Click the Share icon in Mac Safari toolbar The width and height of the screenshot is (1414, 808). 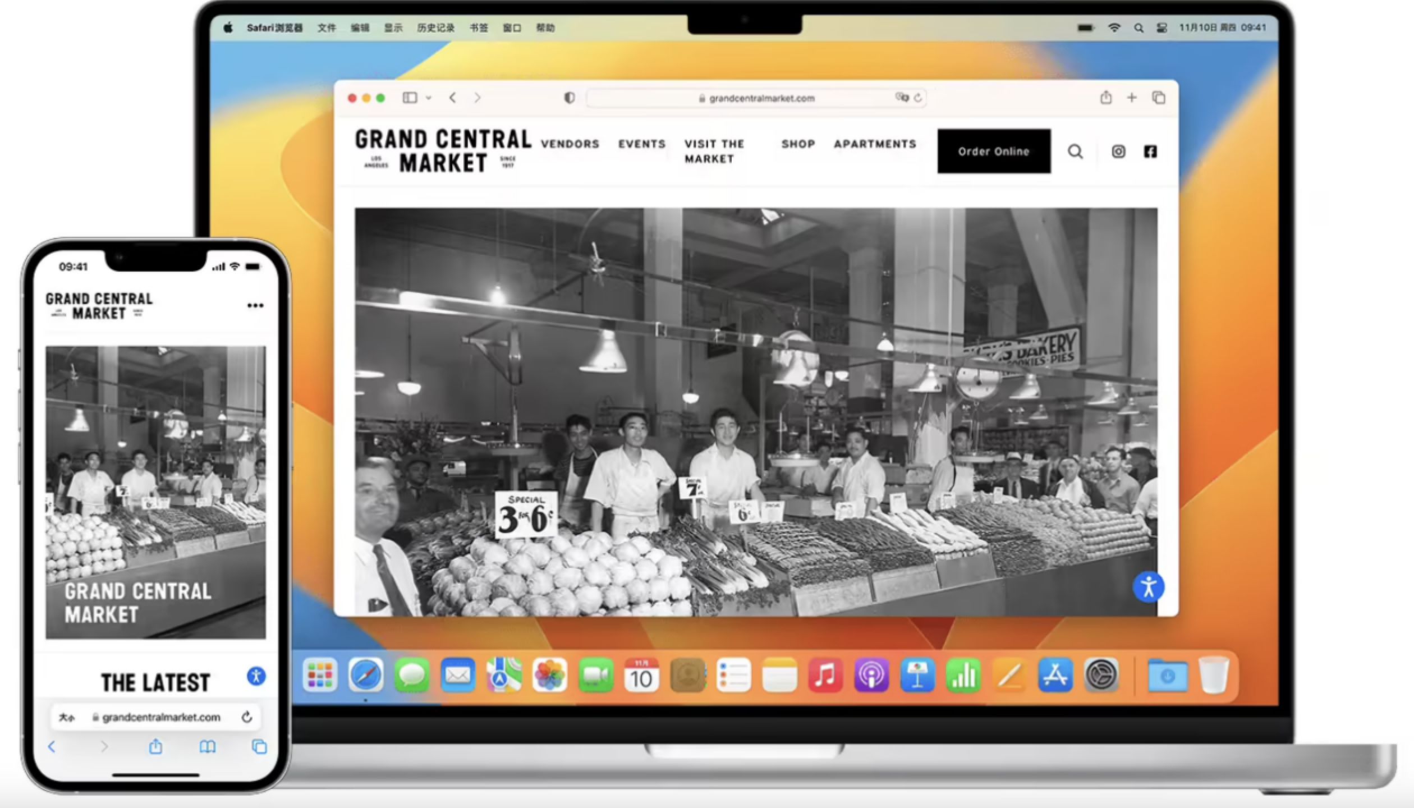point(1106,98)
